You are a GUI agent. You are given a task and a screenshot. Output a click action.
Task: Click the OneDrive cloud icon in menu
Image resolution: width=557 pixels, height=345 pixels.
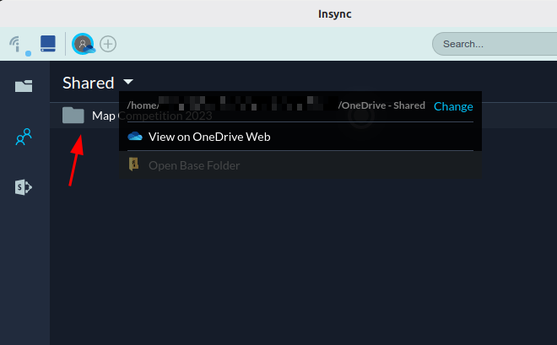134,137
